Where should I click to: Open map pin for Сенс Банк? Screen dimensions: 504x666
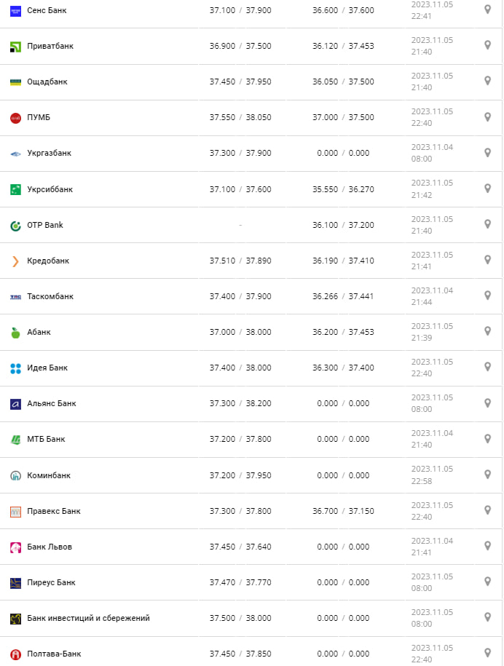coord(487,9)
